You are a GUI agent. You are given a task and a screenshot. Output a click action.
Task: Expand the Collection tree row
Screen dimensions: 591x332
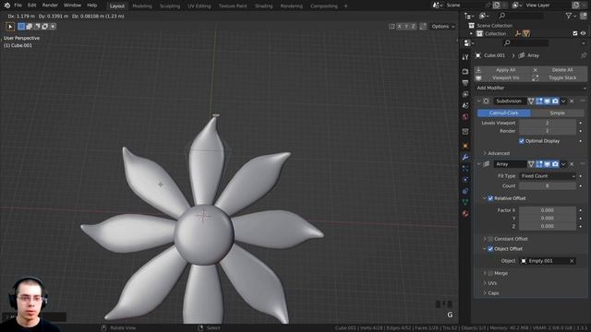click(x=471, y=33)
